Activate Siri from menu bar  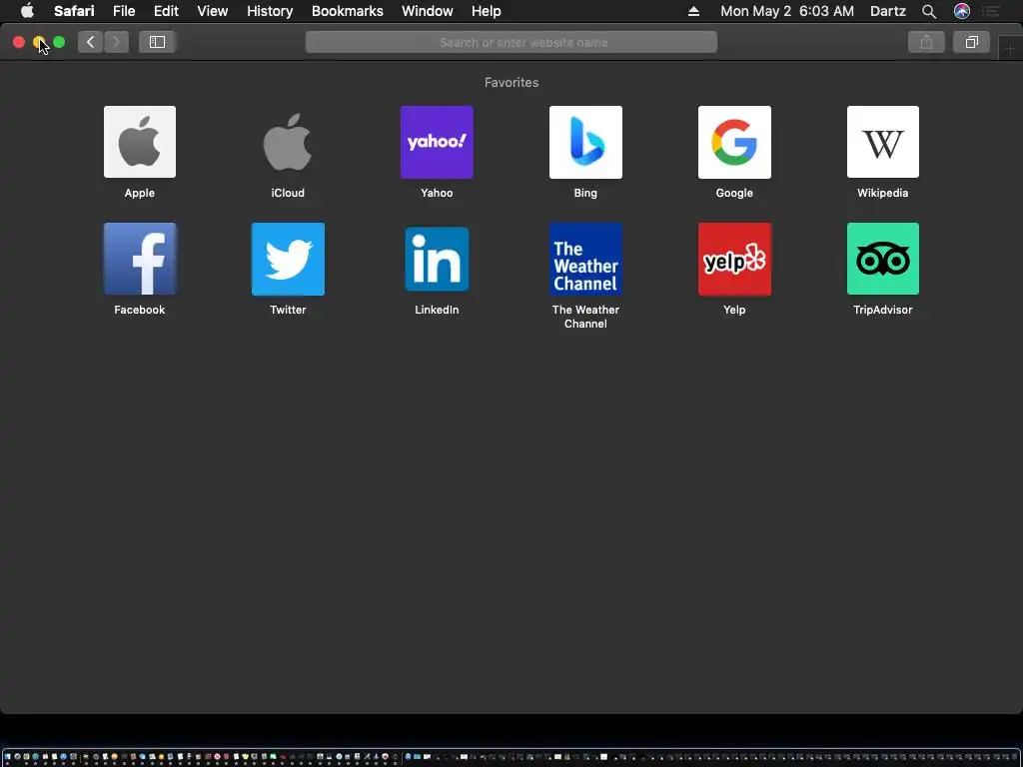tap(962, 11)
